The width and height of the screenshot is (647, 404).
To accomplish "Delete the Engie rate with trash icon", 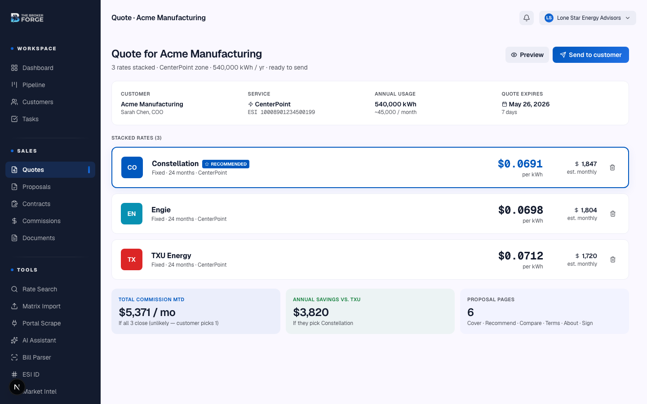I will pos(613,214).
